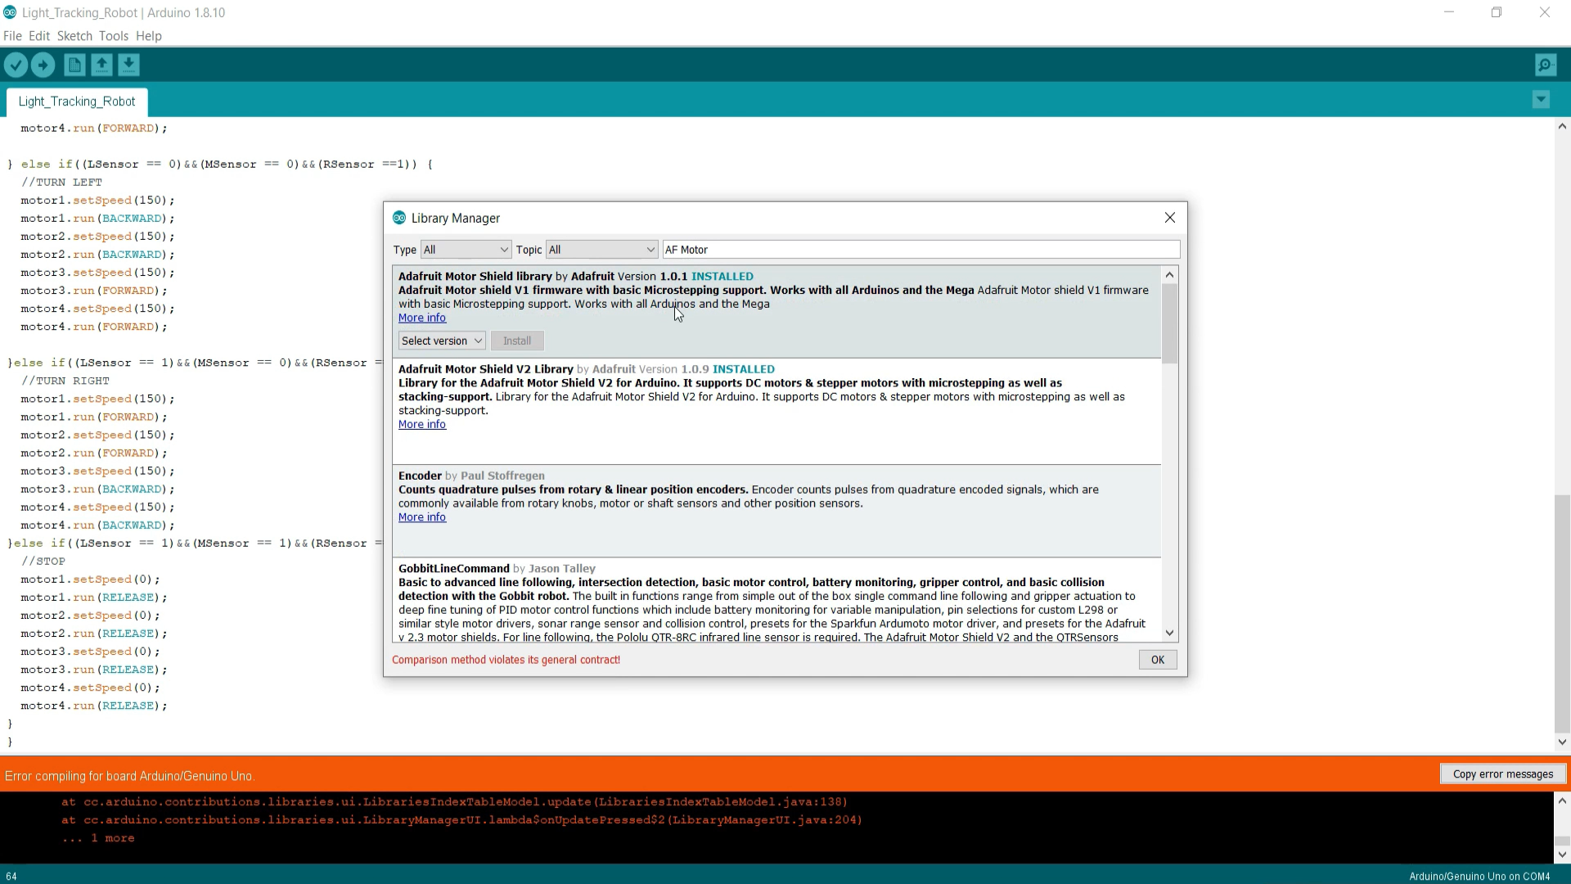Open the Help menu
The height and width of the screenshot is (884, 1571).
coord(149,36)
